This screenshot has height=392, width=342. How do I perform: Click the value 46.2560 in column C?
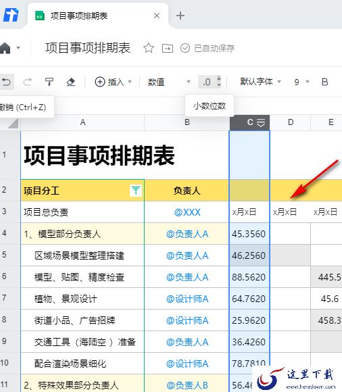(249, 255)
